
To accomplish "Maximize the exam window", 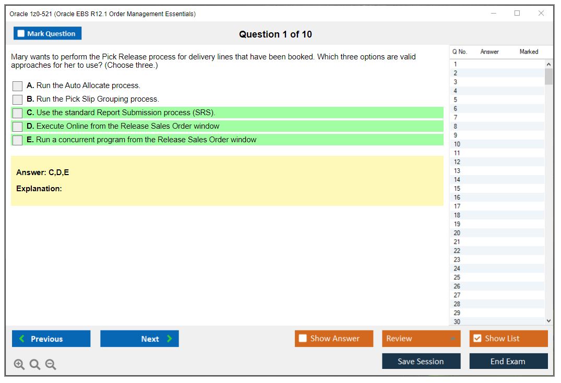I will click(x=517, y=14).
